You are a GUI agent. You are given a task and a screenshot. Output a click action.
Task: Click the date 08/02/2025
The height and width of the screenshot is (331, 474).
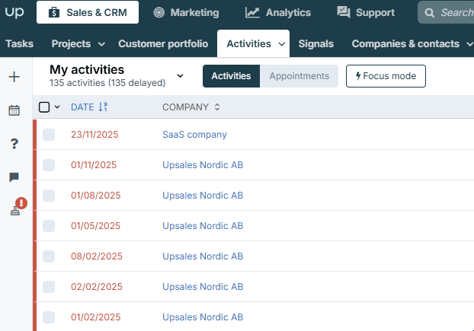click(97, 256)
